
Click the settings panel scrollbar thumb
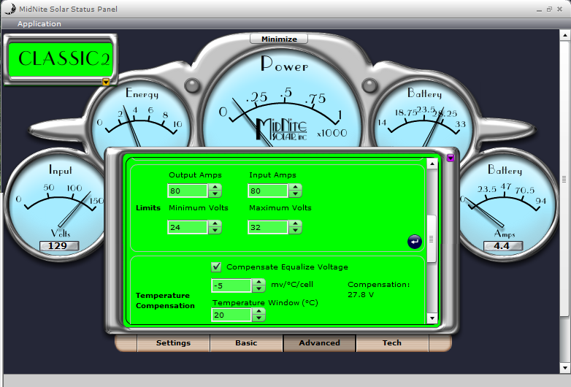click(x=432, y=239)
